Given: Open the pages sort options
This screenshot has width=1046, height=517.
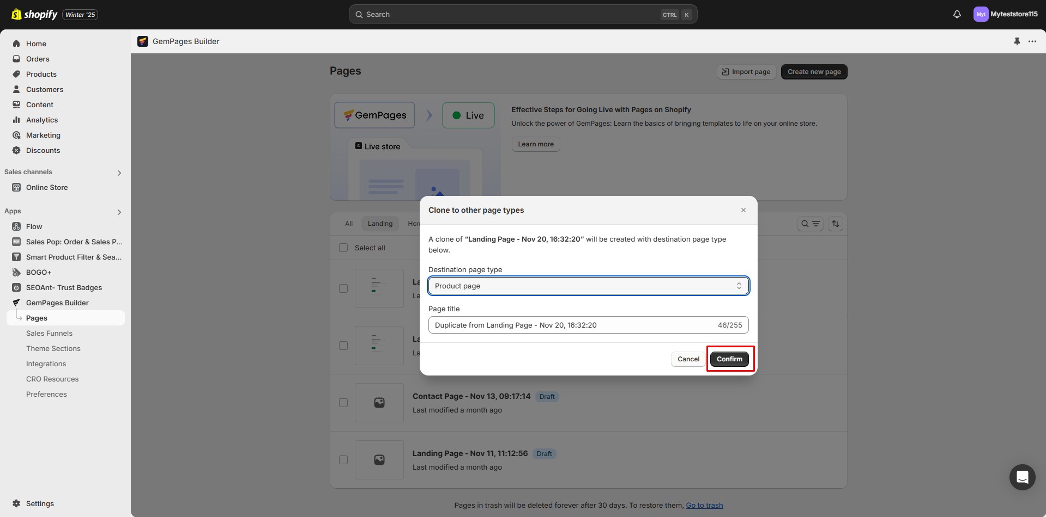Looking at the screenshot, I should coord(836,223).
